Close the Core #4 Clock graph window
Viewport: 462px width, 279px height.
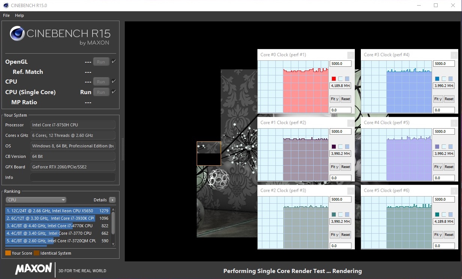point(454,123)
